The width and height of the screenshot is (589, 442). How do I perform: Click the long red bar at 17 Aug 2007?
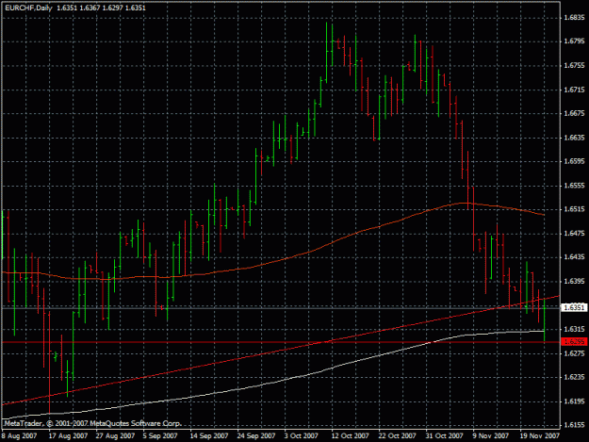(x=50, y=363)
